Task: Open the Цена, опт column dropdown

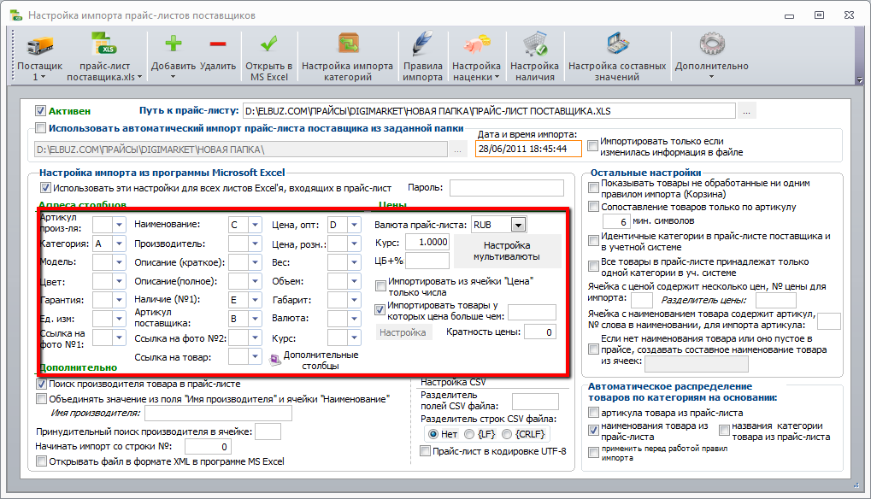Action: click(355, 224)
